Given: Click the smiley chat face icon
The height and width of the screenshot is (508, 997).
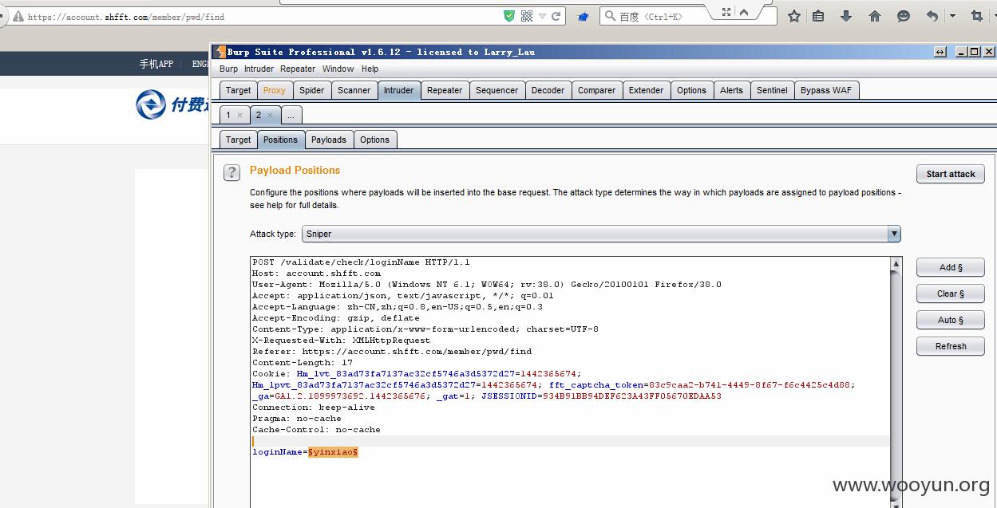Looking at the screenshot, I should (904, 16).
